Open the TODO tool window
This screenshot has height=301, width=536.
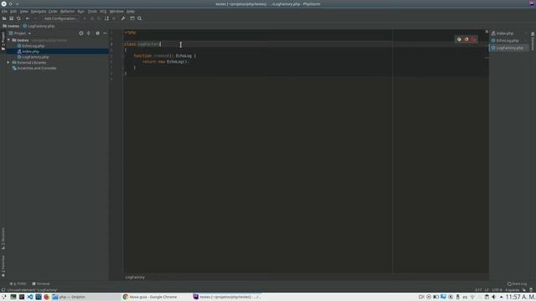tap(18, 284)
